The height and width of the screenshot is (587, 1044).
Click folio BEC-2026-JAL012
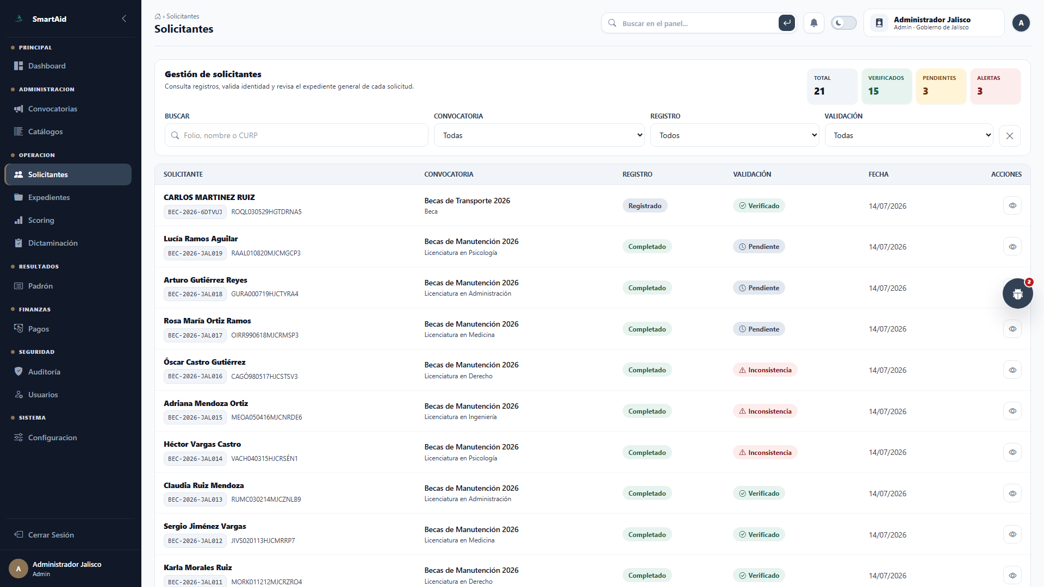[195, 541]
